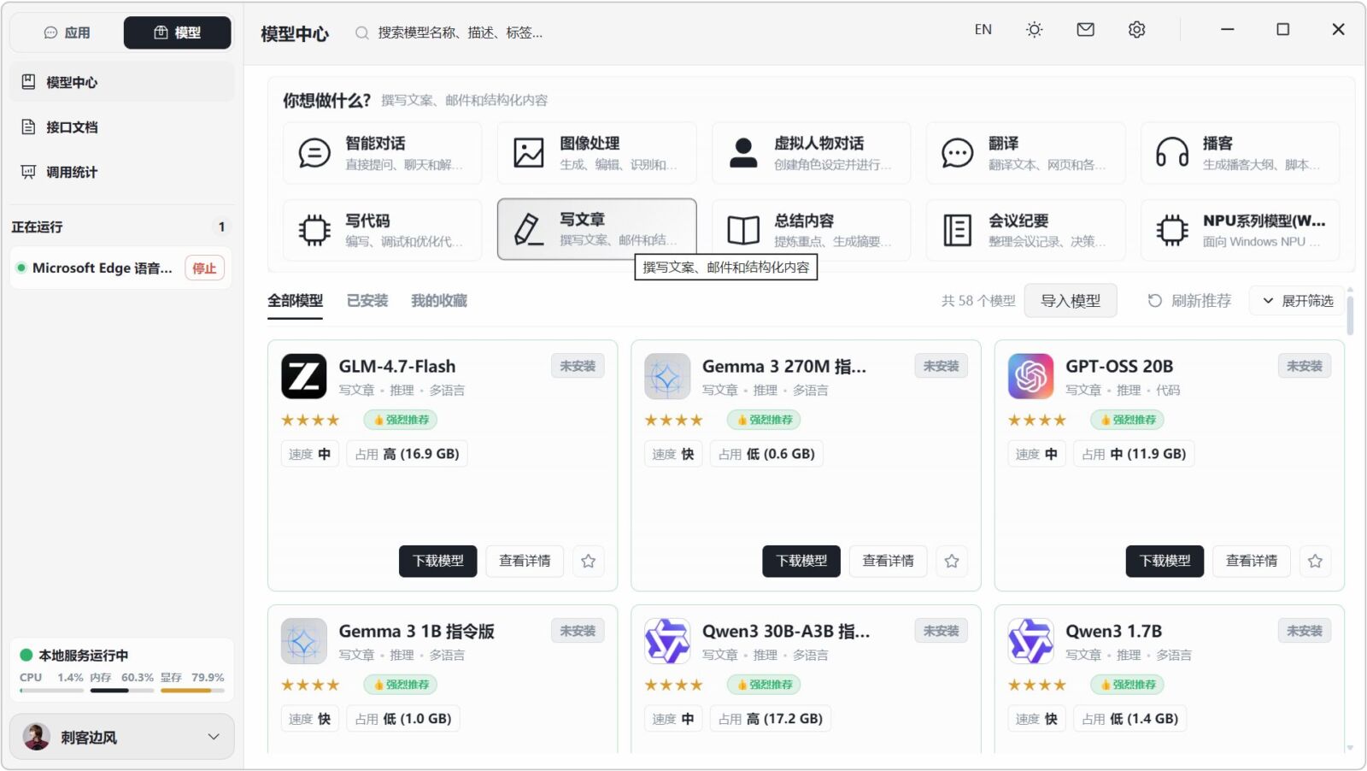
Task: Download the GPT-OSS 20B model
Action: pyautogui.click(x=1165, y=562)
